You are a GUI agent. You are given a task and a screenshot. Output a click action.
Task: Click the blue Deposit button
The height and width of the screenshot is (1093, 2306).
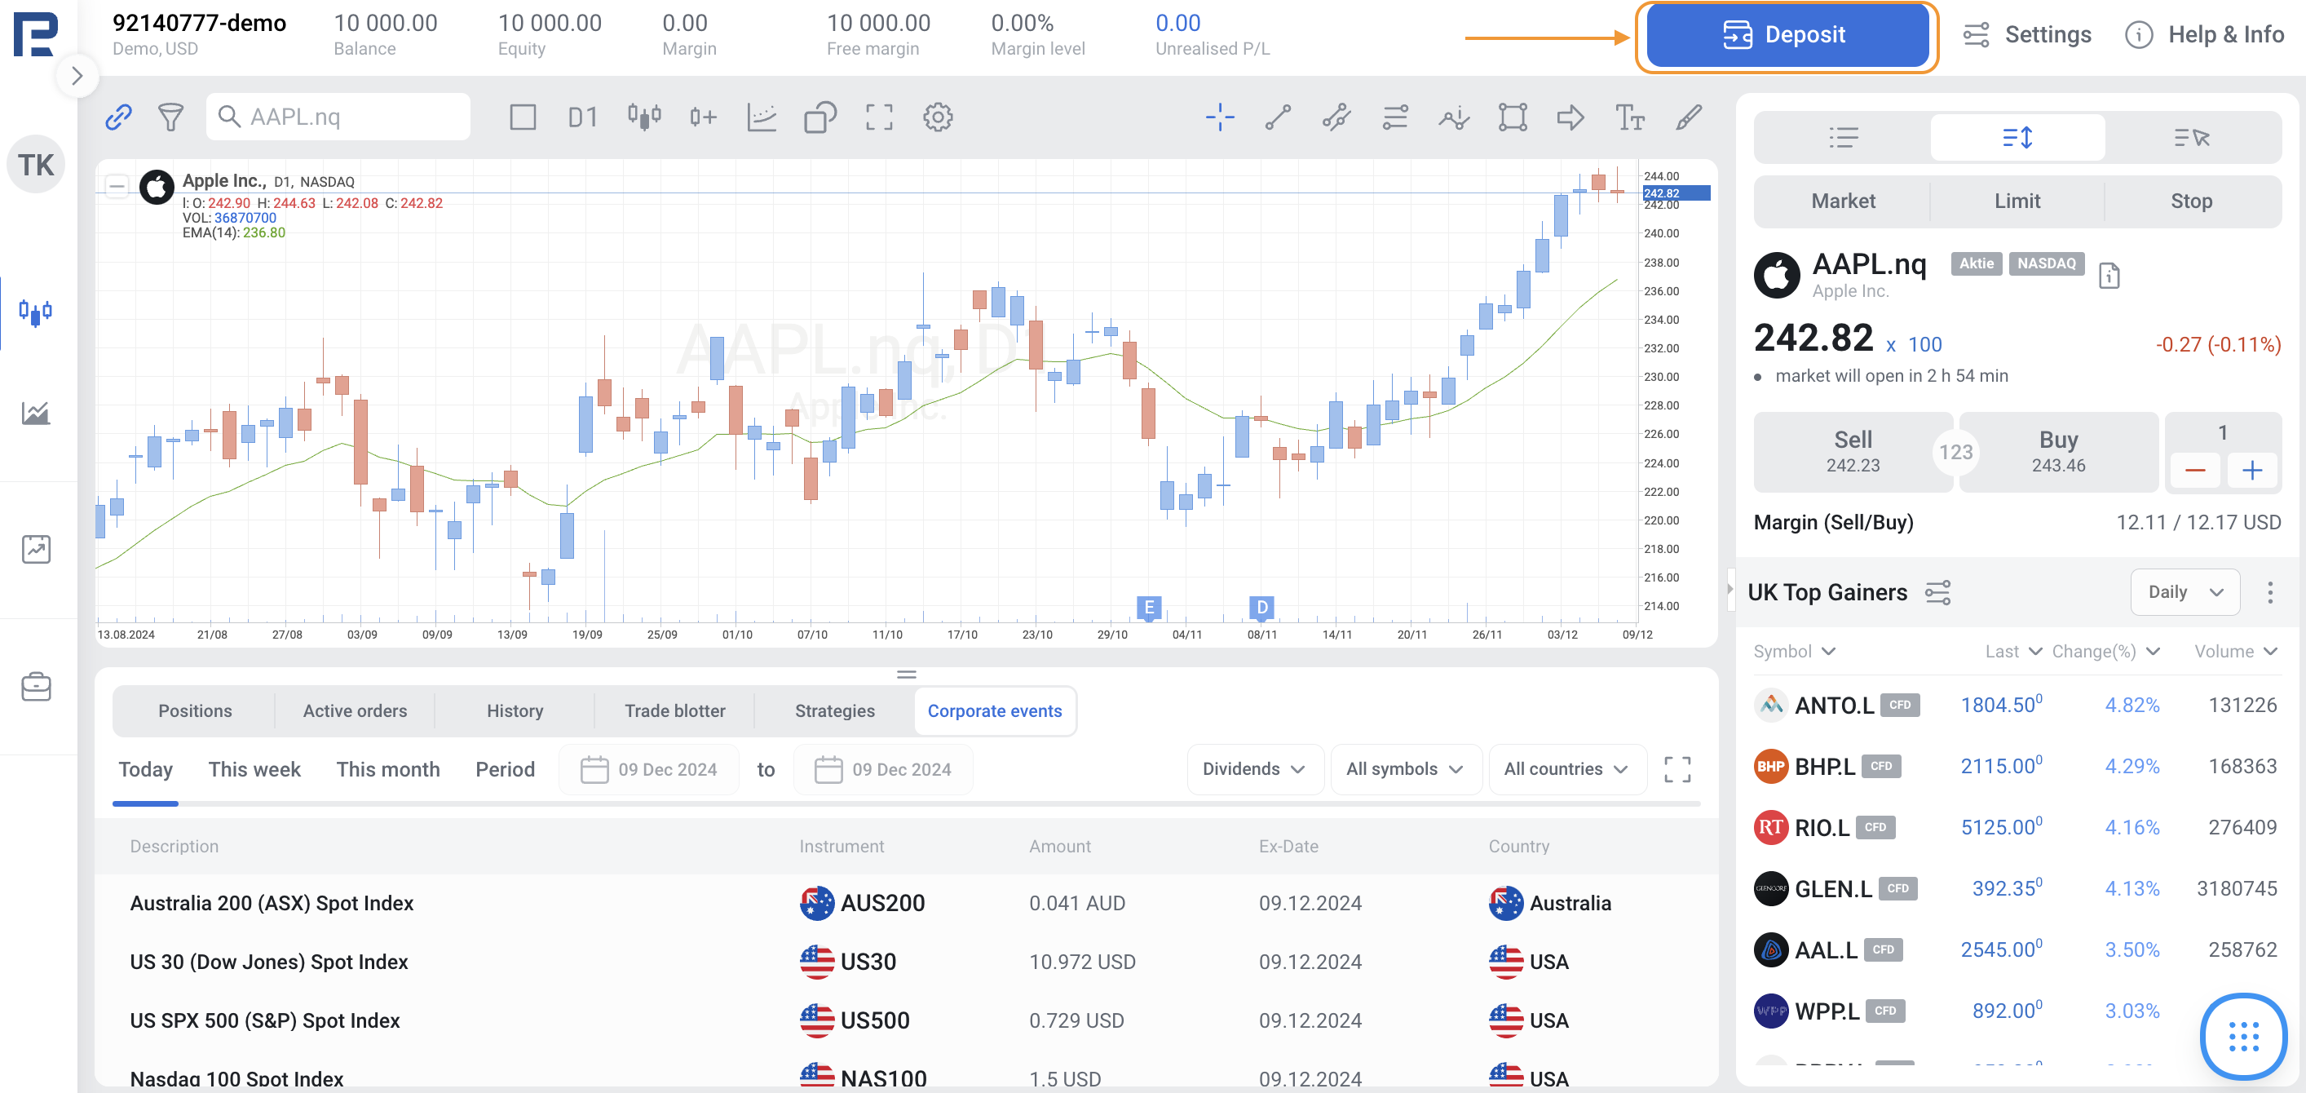tap(1786, 35)
